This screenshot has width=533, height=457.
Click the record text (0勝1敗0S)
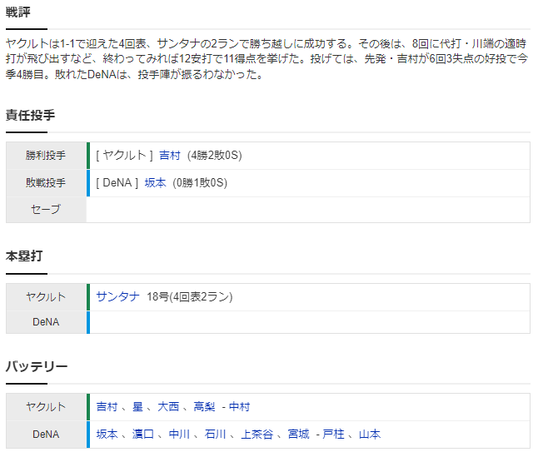point(200,183)
